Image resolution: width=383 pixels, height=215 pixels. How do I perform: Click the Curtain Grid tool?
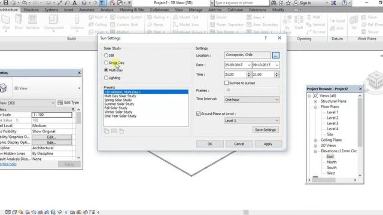124,24
